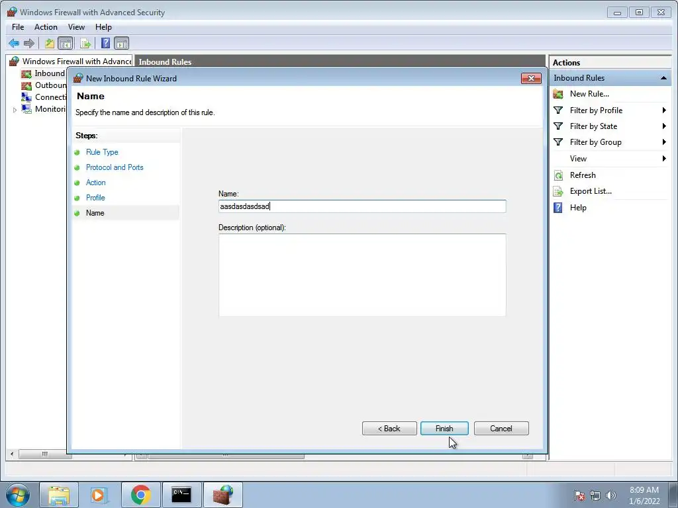Open Google Chrome from the taskbar
This screenshot has height=508, width=678.
140,495
